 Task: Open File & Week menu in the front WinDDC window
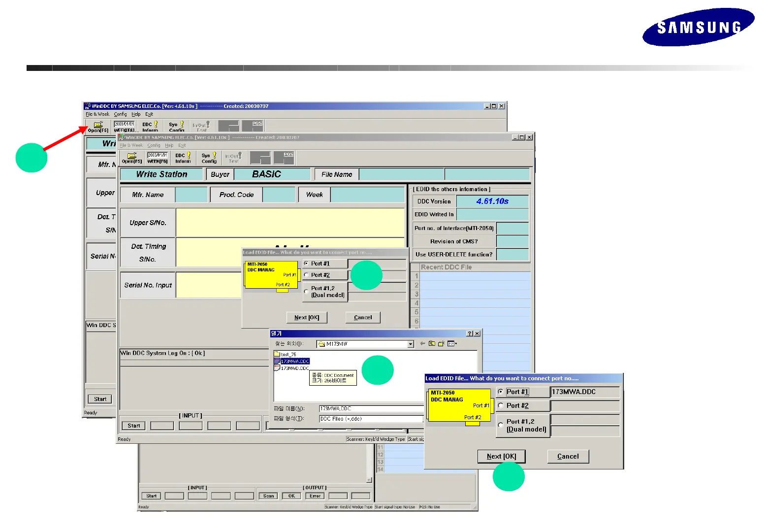(131, 145)
